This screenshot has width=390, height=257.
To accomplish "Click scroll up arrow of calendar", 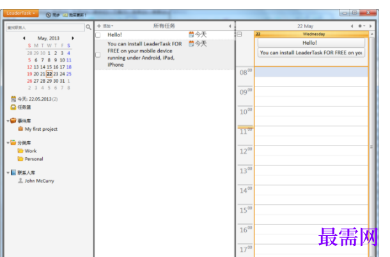I will [x=372, y=34].
